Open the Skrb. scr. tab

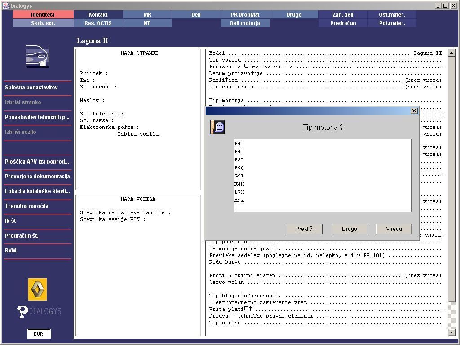coord(43,23)
